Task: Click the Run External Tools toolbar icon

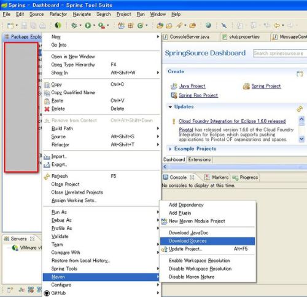Action: [x=101, y=26]
